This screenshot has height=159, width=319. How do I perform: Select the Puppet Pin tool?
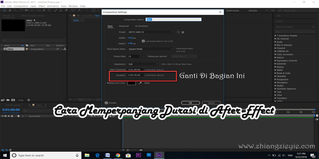click(x=79, y=10)
